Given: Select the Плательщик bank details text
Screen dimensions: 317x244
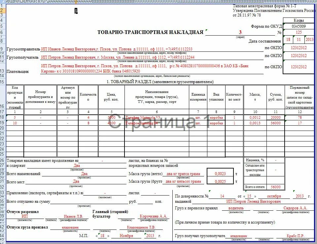Looking at the screenshot, I should (x=145, y=68).
